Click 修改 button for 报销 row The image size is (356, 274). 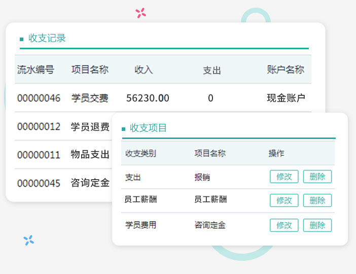284,177
